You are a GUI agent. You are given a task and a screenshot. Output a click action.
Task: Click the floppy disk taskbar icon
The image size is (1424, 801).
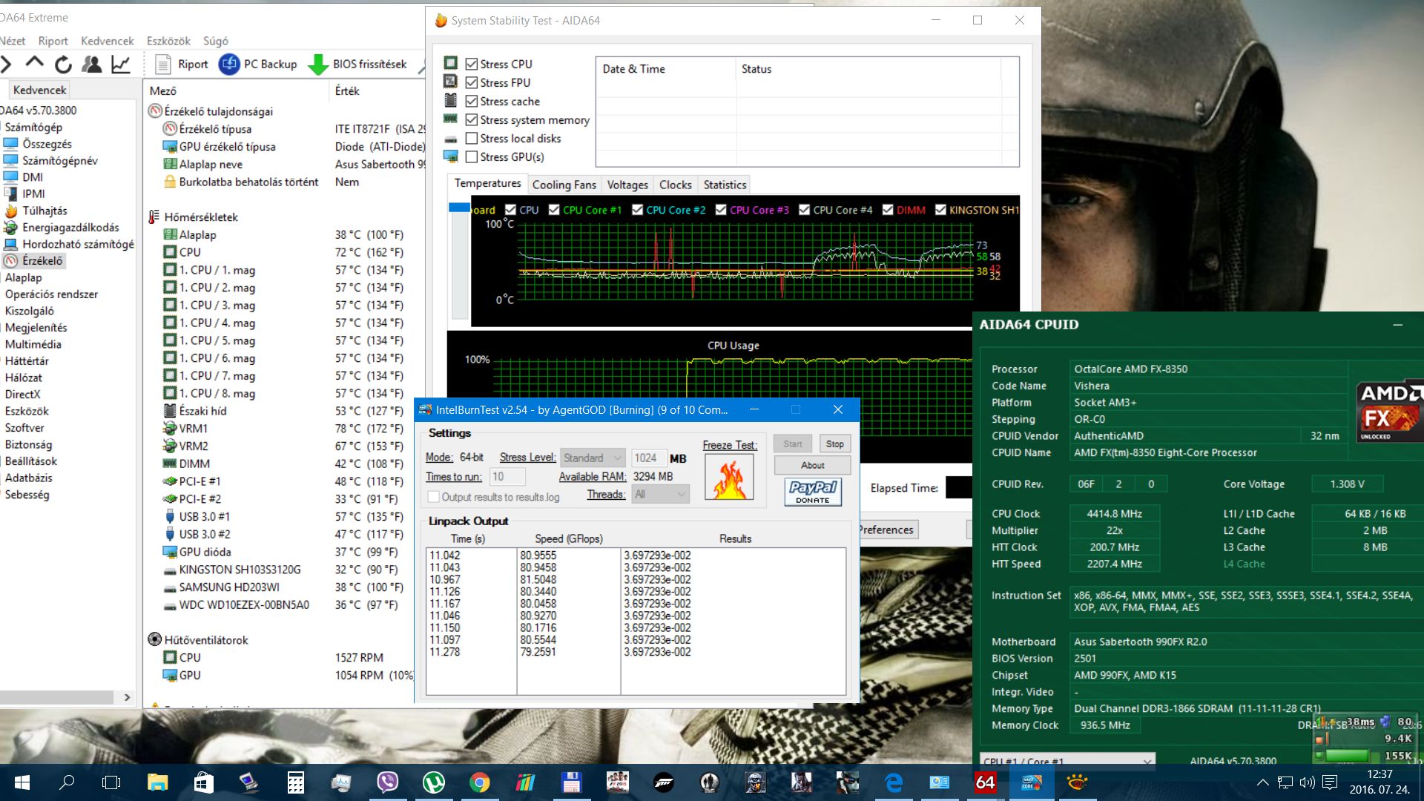point(571,782)
